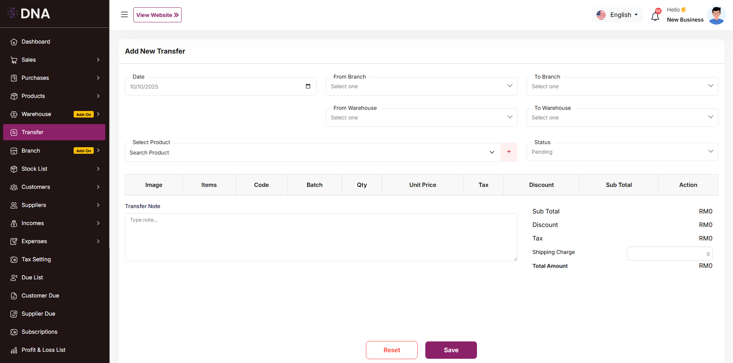
Task: Click the user profile avatar
Action: tap(716, 15)
